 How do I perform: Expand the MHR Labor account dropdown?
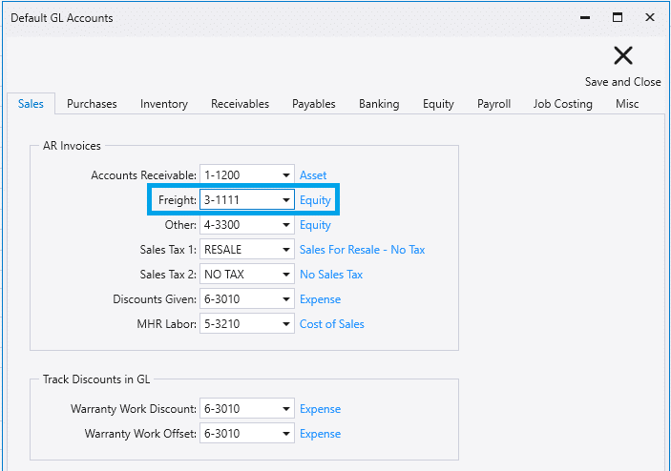[x=285, y=324]
